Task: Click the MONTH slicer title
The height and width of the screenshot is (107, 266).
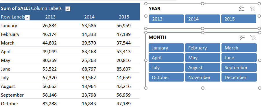Action: pos(157,37)
